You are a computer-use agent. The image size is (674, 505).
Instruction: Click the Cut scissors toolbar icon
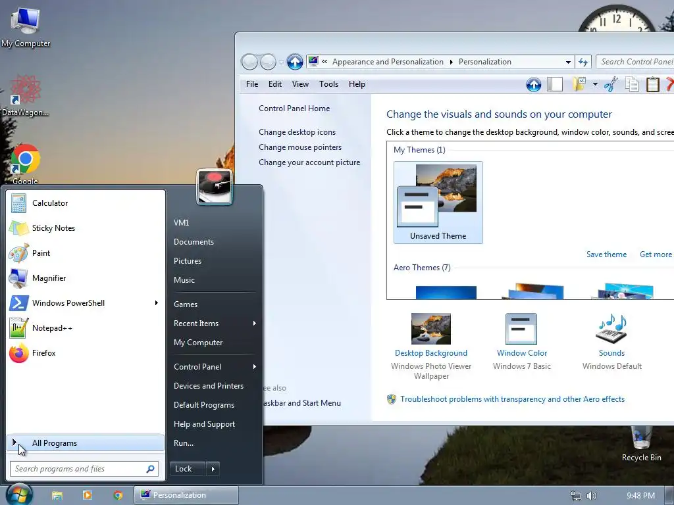click(611, 84)
